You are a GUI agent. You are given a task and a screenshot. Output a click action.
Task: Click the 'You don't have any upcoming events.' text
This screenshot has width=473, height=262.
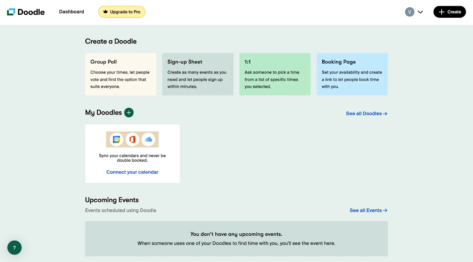coord(237,234)
